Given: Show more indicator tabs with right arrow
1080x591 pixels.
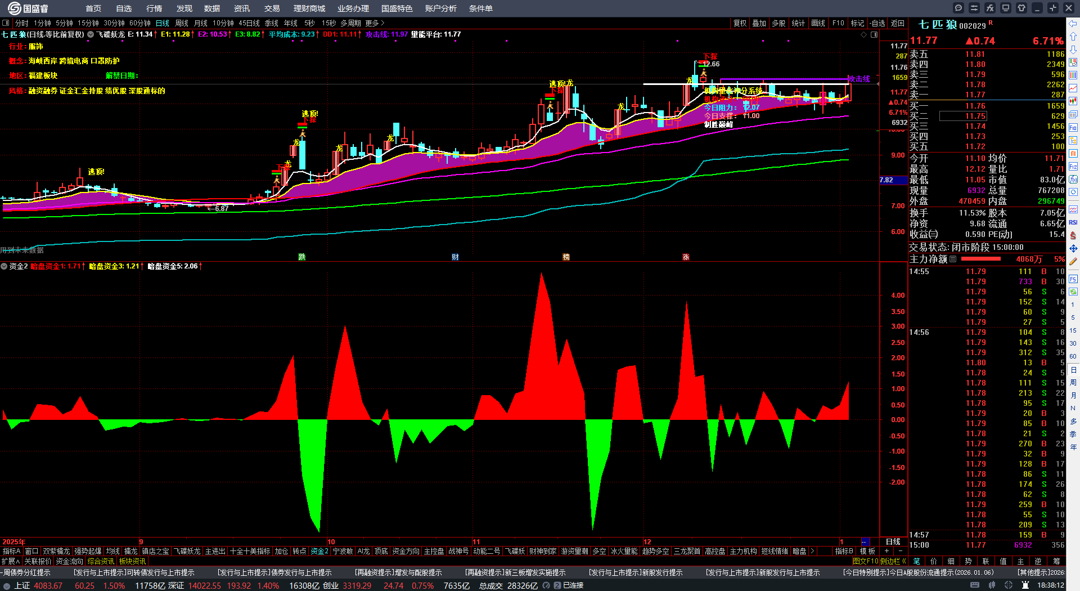Looking at the screenshot, I should pyautogui.click(x=812, y=551).
